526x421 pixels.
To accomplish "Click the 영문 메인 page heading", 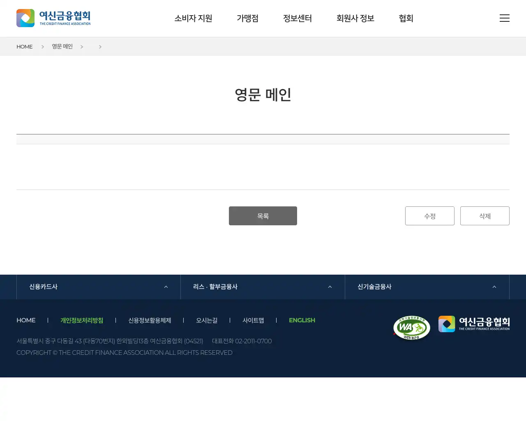I will click(263, 95).
